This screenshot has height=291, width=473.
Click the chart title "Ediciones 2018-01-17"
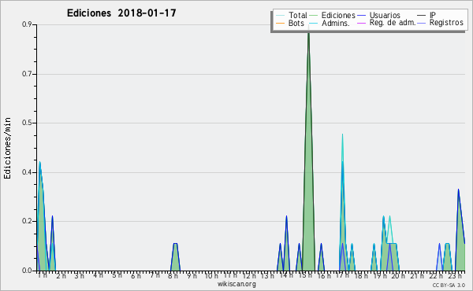(x=121, y=13)
